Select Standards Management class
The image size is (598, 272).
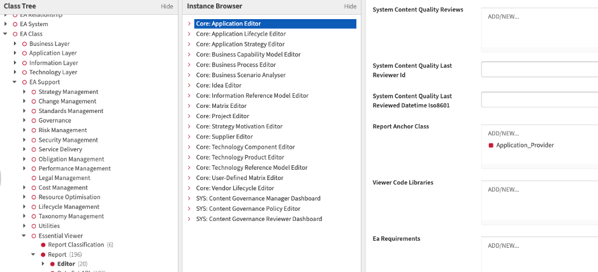(x=71, y=111)
